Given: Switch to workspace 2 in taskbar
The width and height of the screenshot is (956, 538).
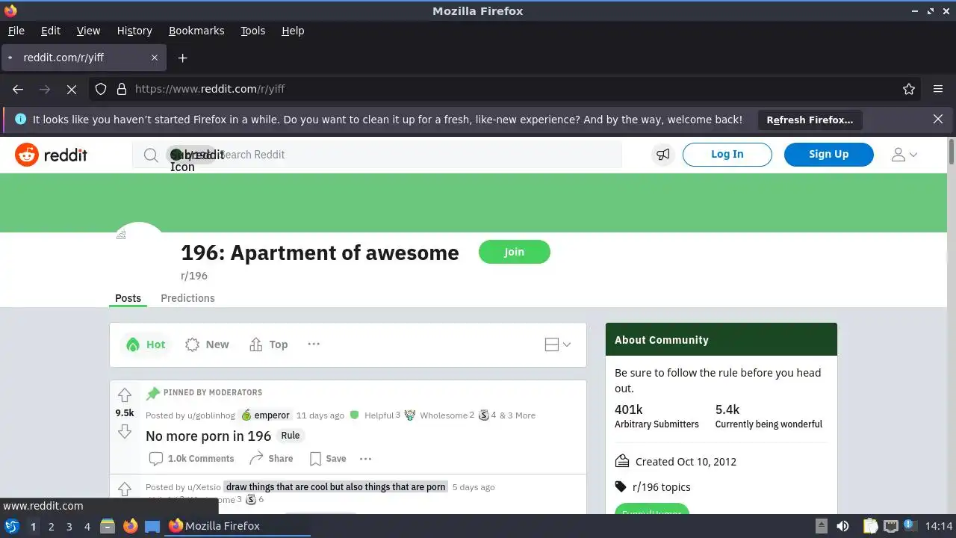Looking at the screenshot, I should 51,526.
